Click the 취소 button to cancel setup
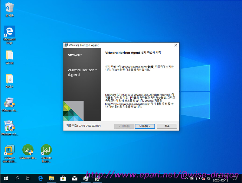242x183 pixels. click(167, 126)
